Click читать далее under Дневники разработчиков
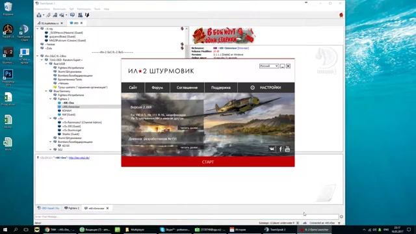Viewport: 416px width, 234px height. [189, 148]
